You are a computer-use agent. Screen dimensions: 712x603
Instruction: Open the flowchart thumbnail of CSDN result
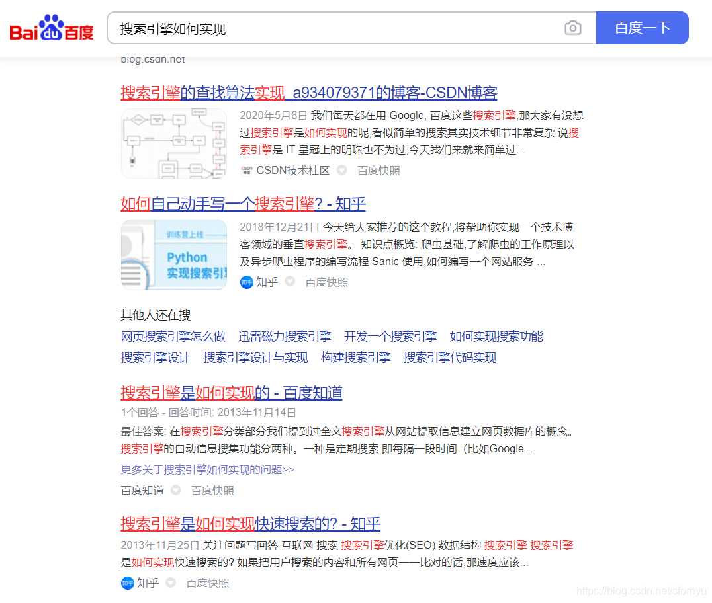pyautogui.click(x=174, y=143)
